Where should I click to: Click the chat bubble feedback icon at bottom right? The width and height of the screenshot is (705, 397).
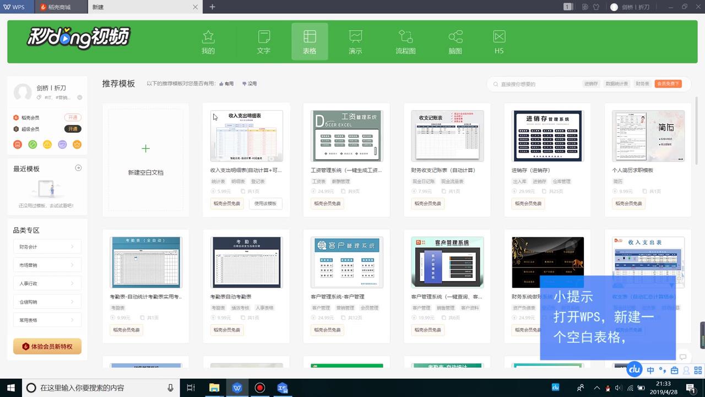(x=683, y=357)
